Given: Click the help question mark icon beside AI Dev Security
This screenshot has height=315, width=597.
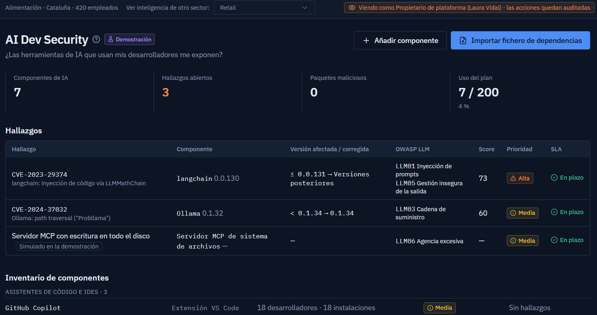Looking at the screenshot, I should pyautogui.click(x=96, y=39).
